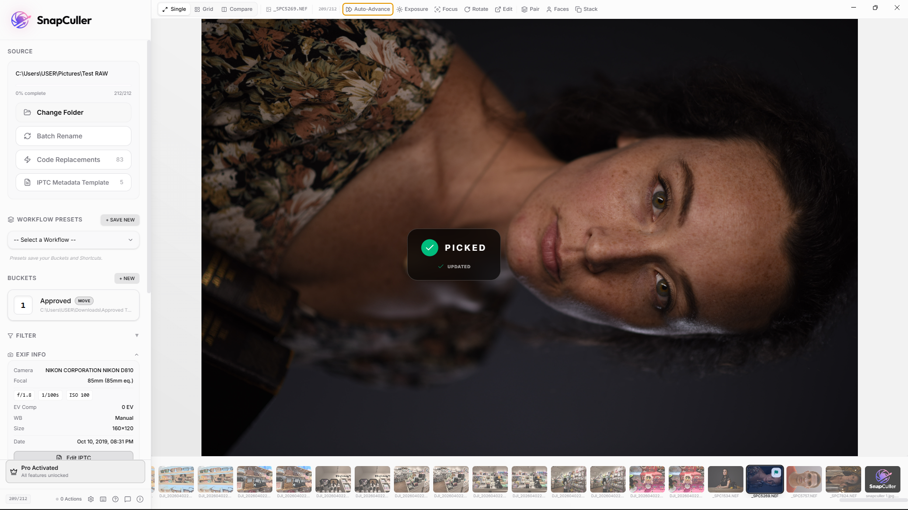Switch to Single view
The image size is (908, 510).
pyautogui.click(x=174, y=9)
